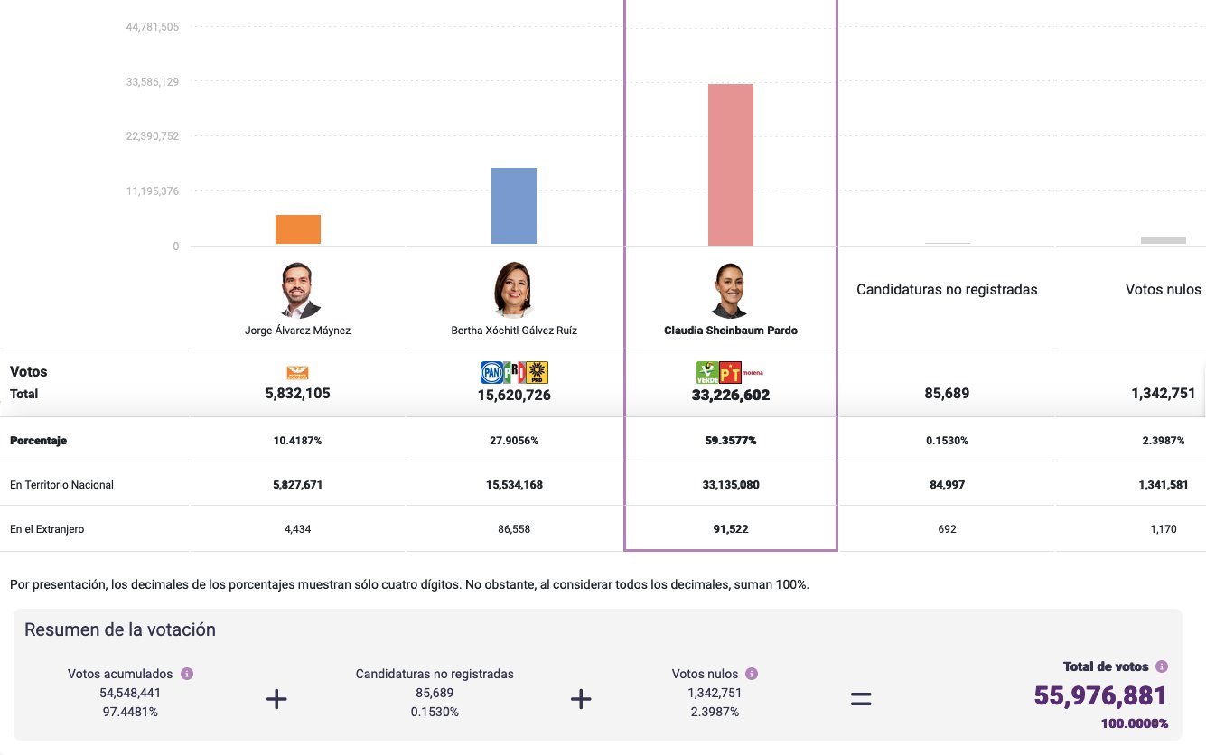Click the morena party logo
Viewport: 1206px width, 755px height.
click(753, 371)
